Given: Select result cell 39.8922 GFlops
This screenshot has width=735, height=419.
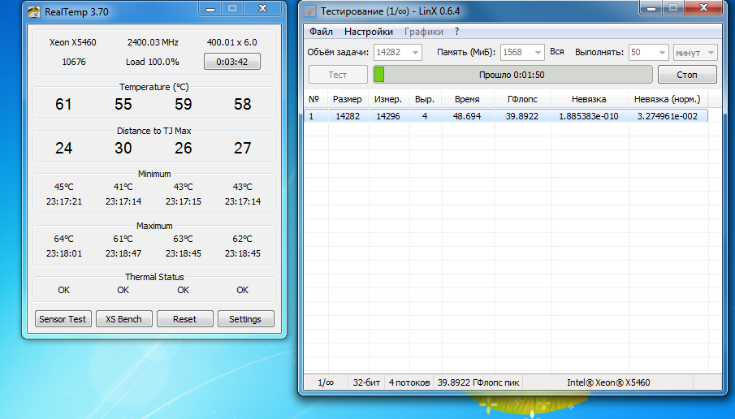Looking at the screenshot, I should click(x=522, y=116).
